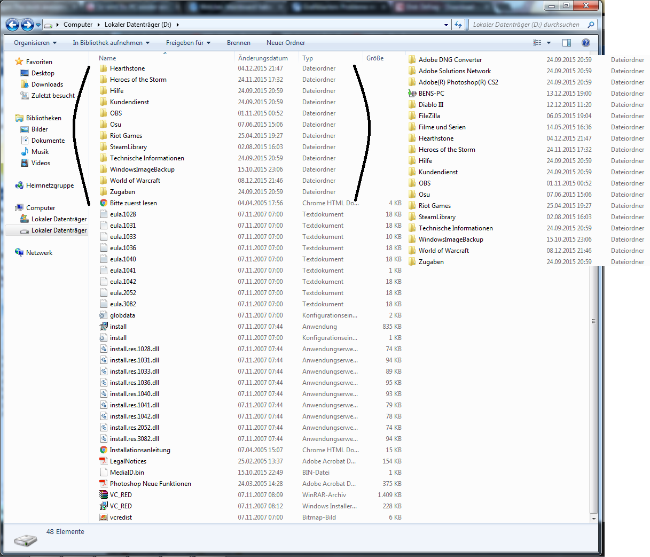Select the Chrome icon of Bitte zuerst lesen
The image size is (650, 557).
[104, 203]
